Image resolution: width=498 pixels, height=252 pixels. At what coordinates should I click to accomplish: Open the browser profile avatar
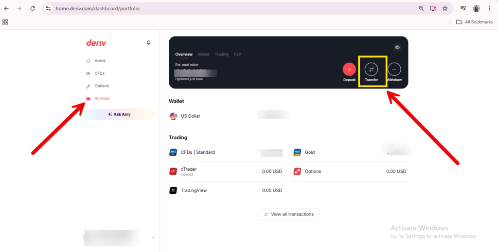click(x=476, y=9)
